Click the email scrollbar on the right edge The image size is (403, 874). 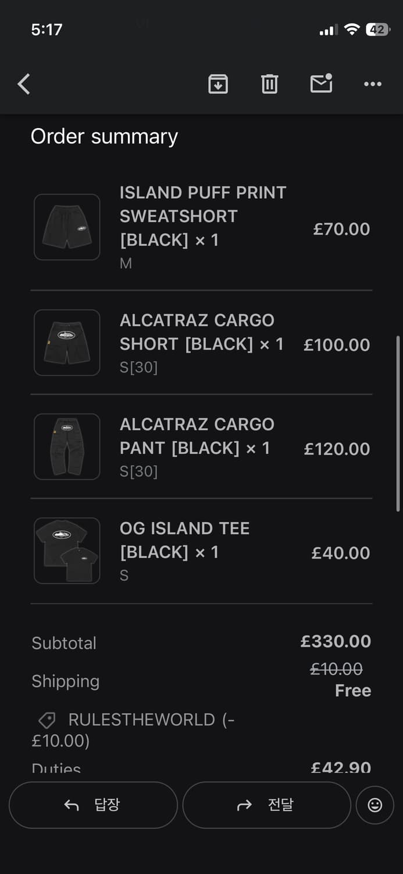398,424
